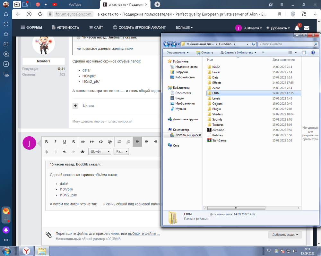
Task: Apply strikethrough formatting in reply editor
Action: coord(74,142)
